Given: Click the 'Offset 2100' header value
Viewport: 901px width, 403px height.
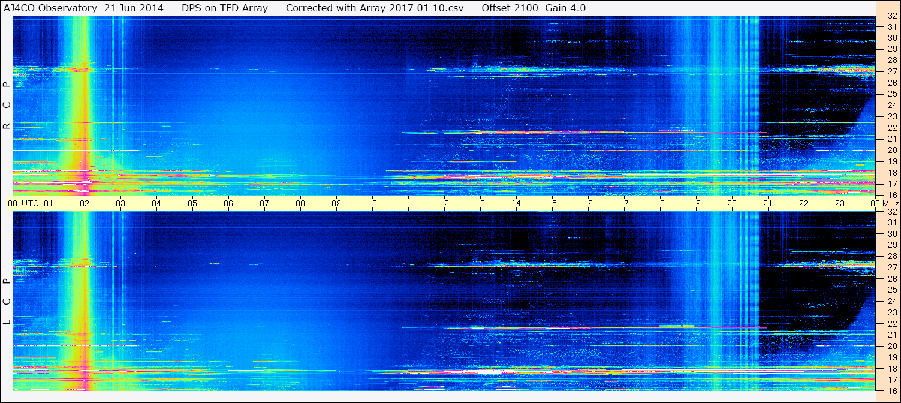Looking at the screenshot, I should [510, 8].
